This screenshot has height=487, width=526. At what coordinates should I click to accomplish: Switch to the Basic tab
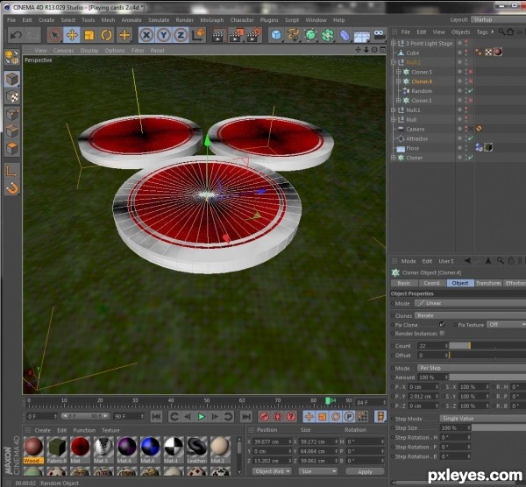click(x=404, y=283)
